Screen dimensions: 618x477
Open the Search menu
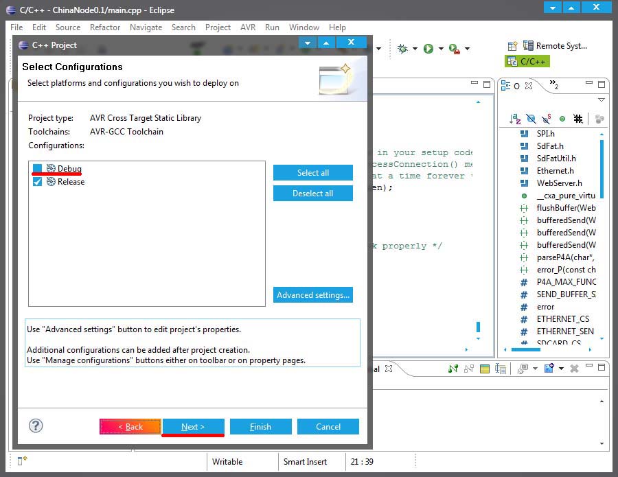183,27
